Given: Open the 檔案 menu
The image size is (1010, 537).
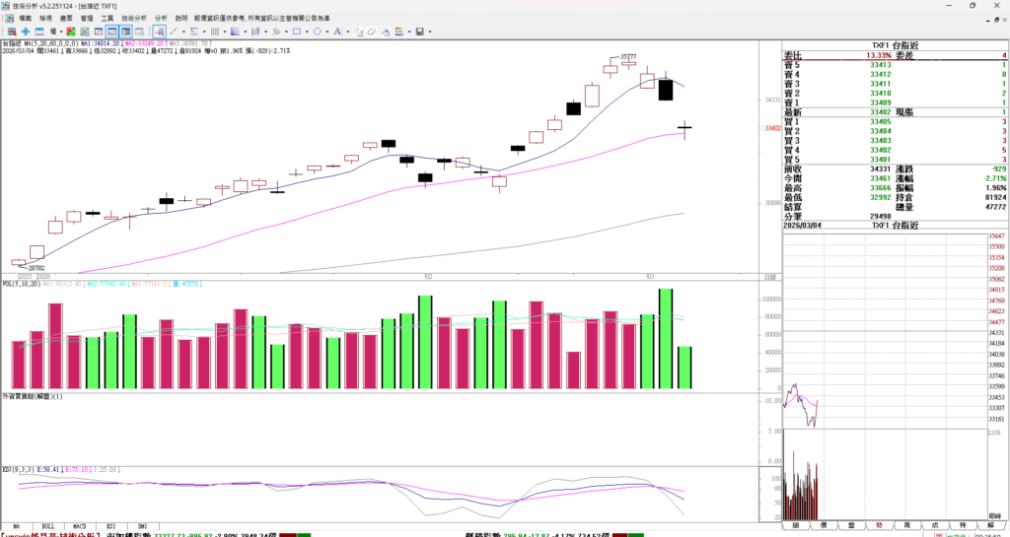Looking at the screenshot, I should coord(25,18).
